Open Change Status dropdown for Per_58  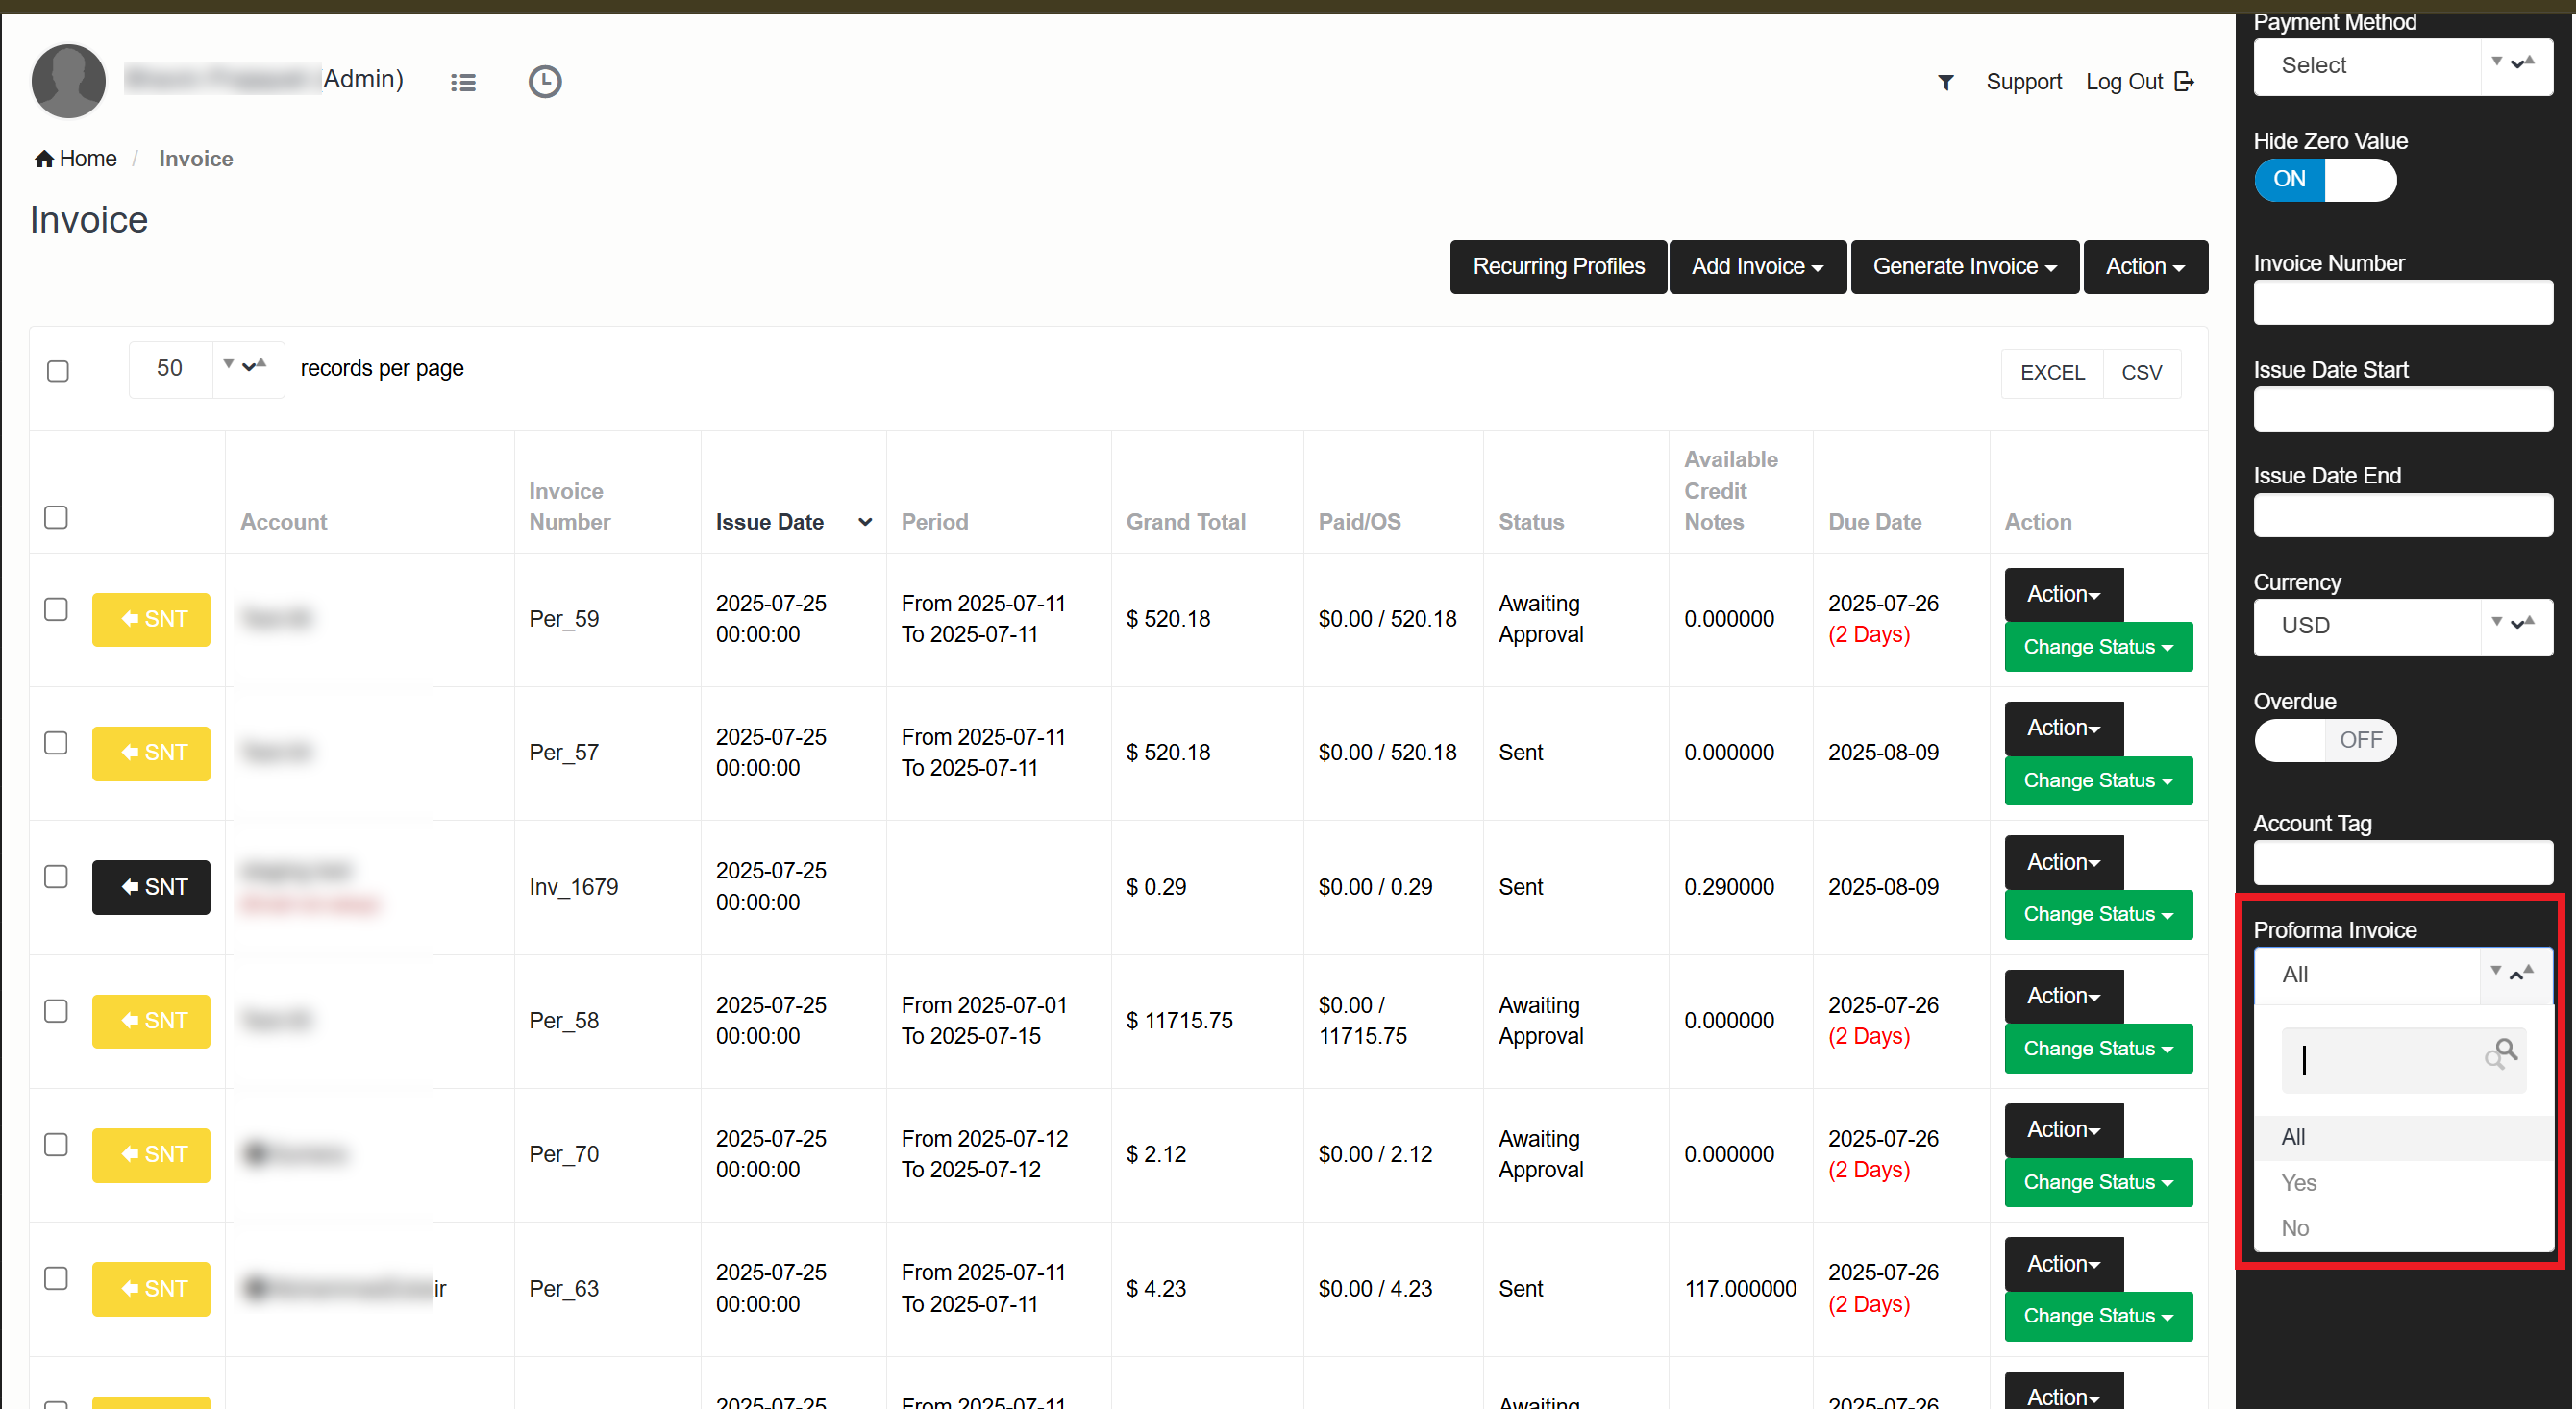click(2097, 1048)
